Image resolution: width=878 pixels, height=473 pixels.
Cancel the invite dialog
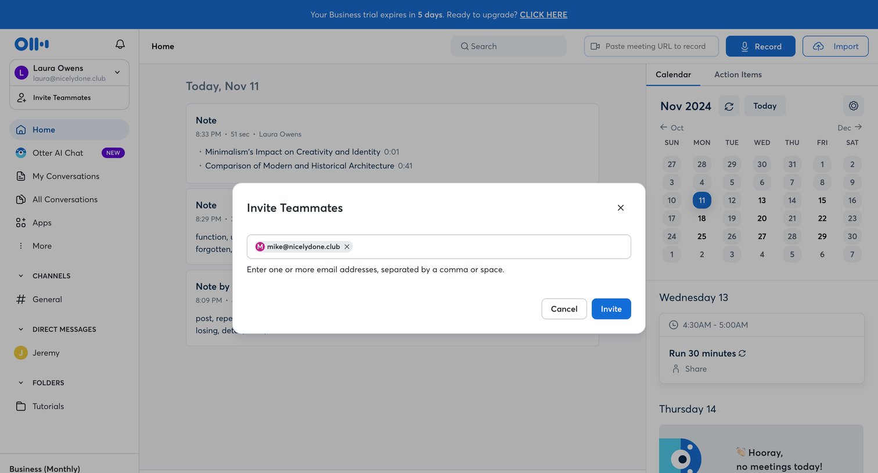pyautogui.click(x=564, y=309)
